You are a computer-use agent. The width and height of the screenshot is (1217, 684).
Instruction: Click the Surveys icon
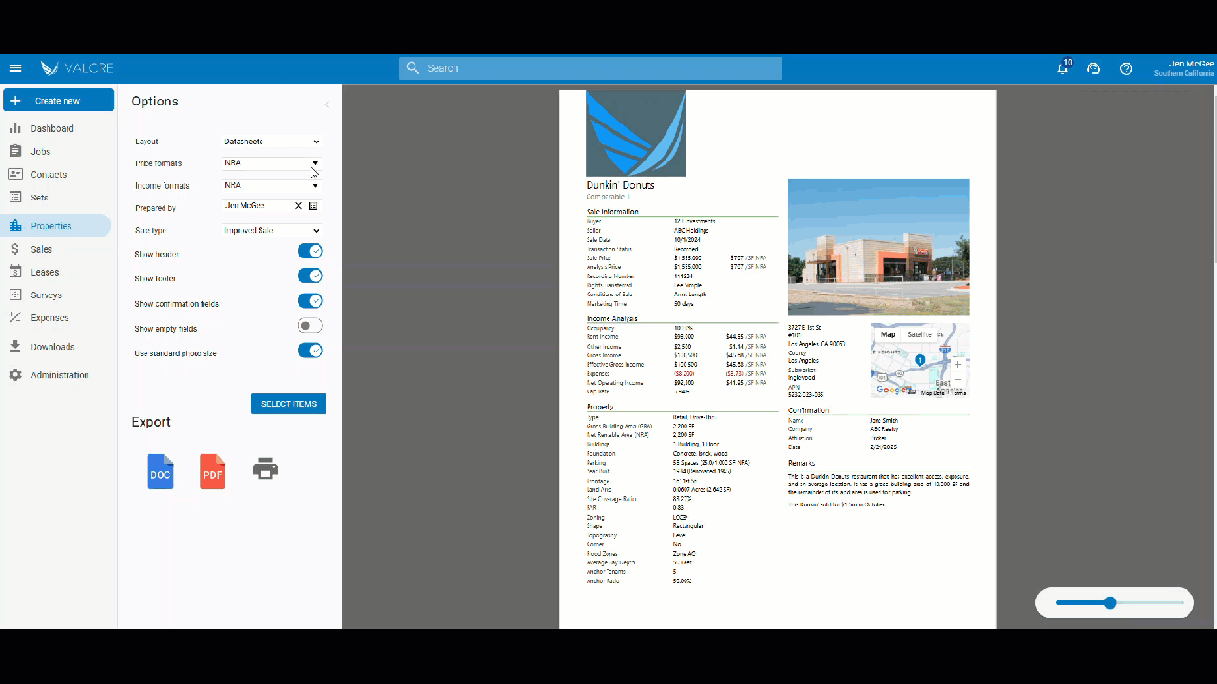(15, 294)
